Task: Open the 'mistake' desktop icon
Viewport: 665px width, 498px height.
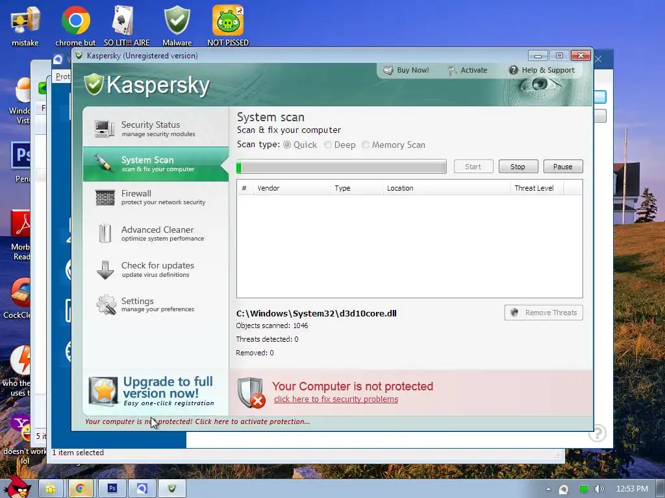Action: 25,25
